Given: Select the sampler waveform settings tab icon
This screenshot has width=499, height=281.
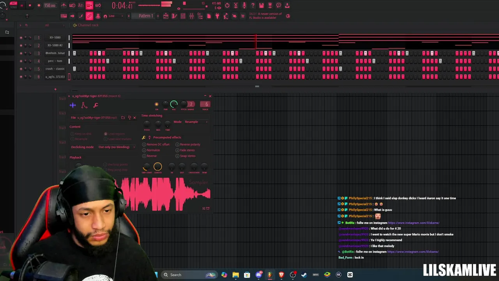Looking at the screenshot, I should (x=73, y=105).
